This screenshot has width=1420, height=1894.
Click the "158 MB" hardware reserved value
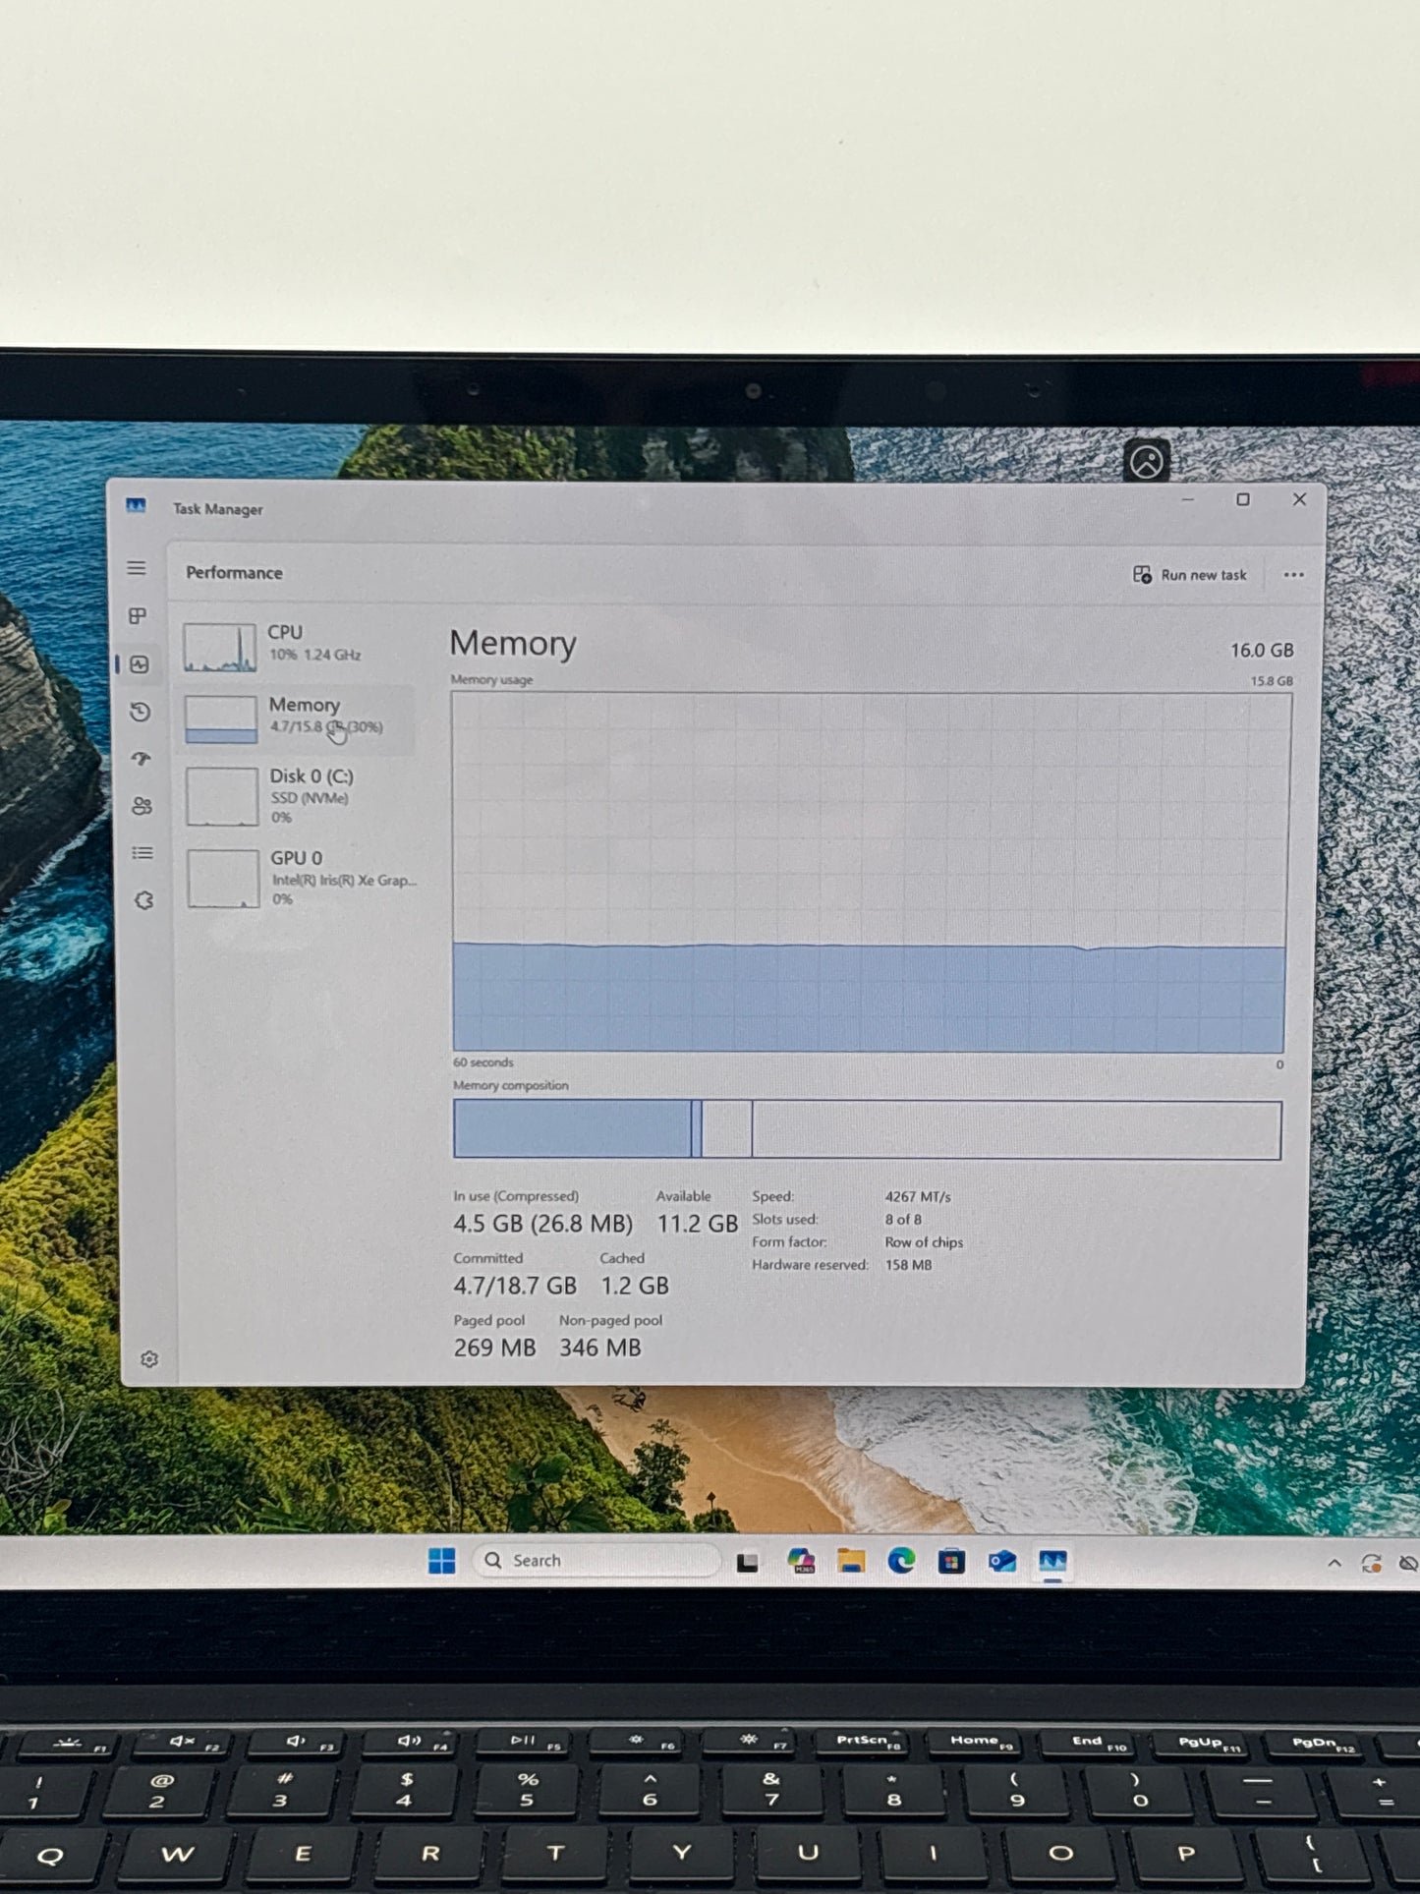pos(908,1265)
